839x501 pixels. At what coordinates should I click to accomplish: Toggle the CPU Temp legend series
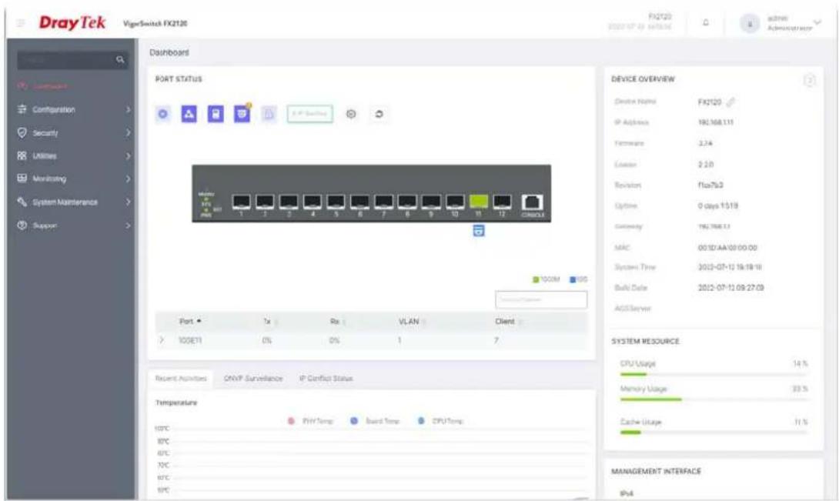pyautogui.click(x=440, y=421)
